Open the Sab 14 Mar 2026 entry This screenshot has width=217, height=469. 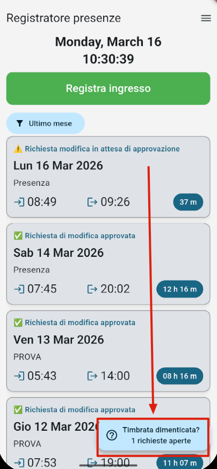click(x=108, y=264)
